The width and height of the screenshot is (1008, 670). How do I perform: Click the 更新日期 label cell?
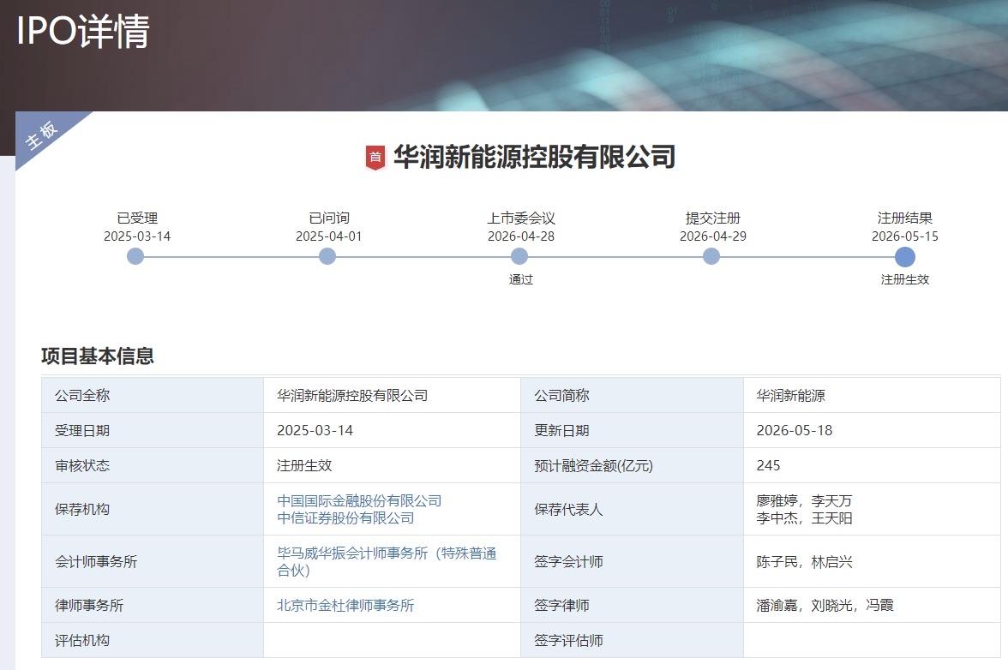[x=632, y=430]
